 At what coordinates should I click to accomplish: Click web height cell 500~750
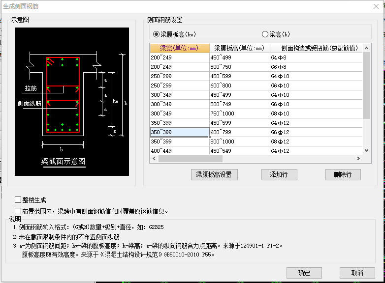pos(239,67)
